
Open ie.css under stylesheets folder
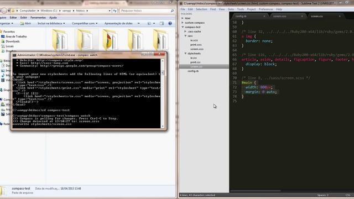[194, 58]
